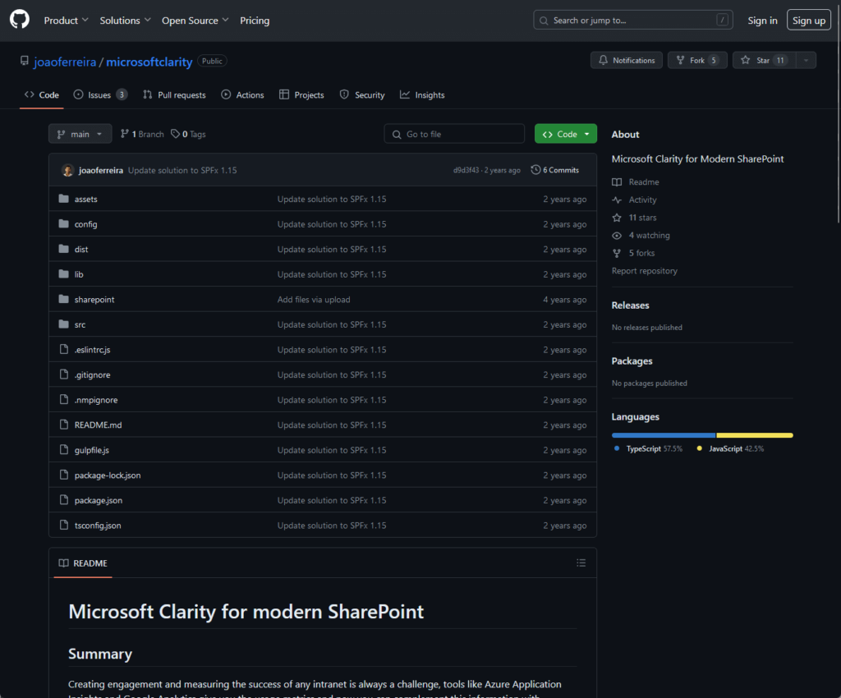This screenshot has width=841, height=698.
Task: Open the microsoftclarity repository link
Action: [x=149, y=62]
